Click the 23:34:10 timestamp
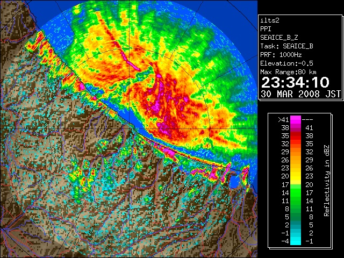 (x=295, y=82)
